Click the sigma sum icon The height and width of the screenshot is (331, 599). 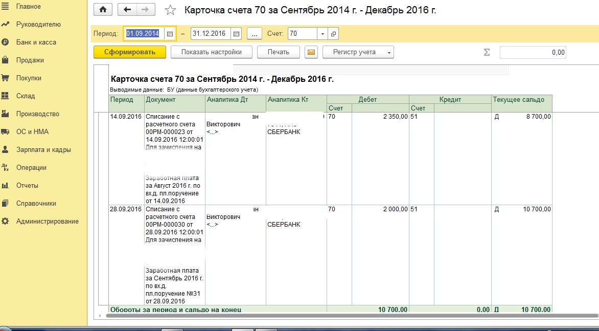[x=487, y=52]
